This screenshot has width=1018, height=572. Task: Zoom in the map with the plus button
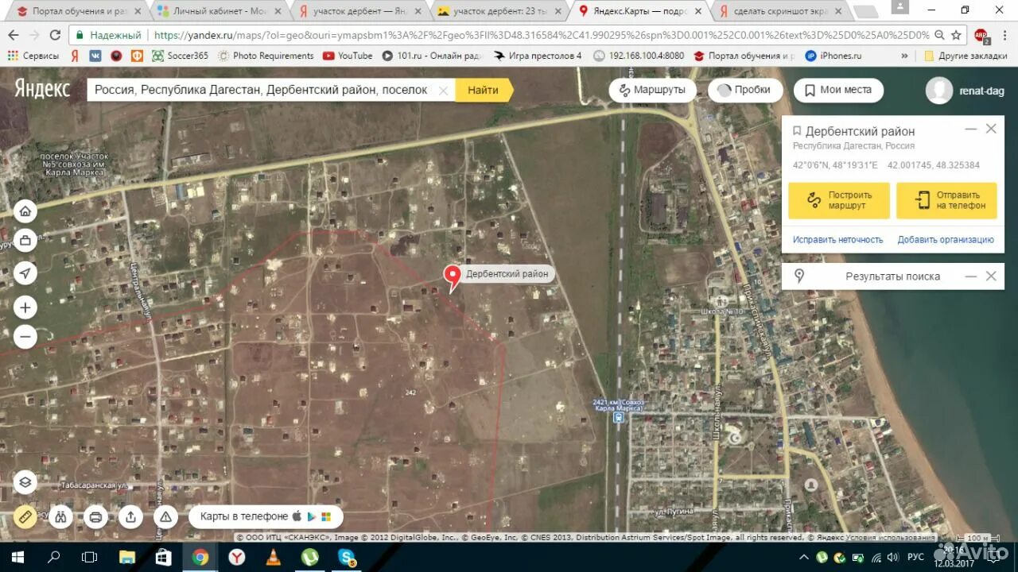(x=25, y=307)
